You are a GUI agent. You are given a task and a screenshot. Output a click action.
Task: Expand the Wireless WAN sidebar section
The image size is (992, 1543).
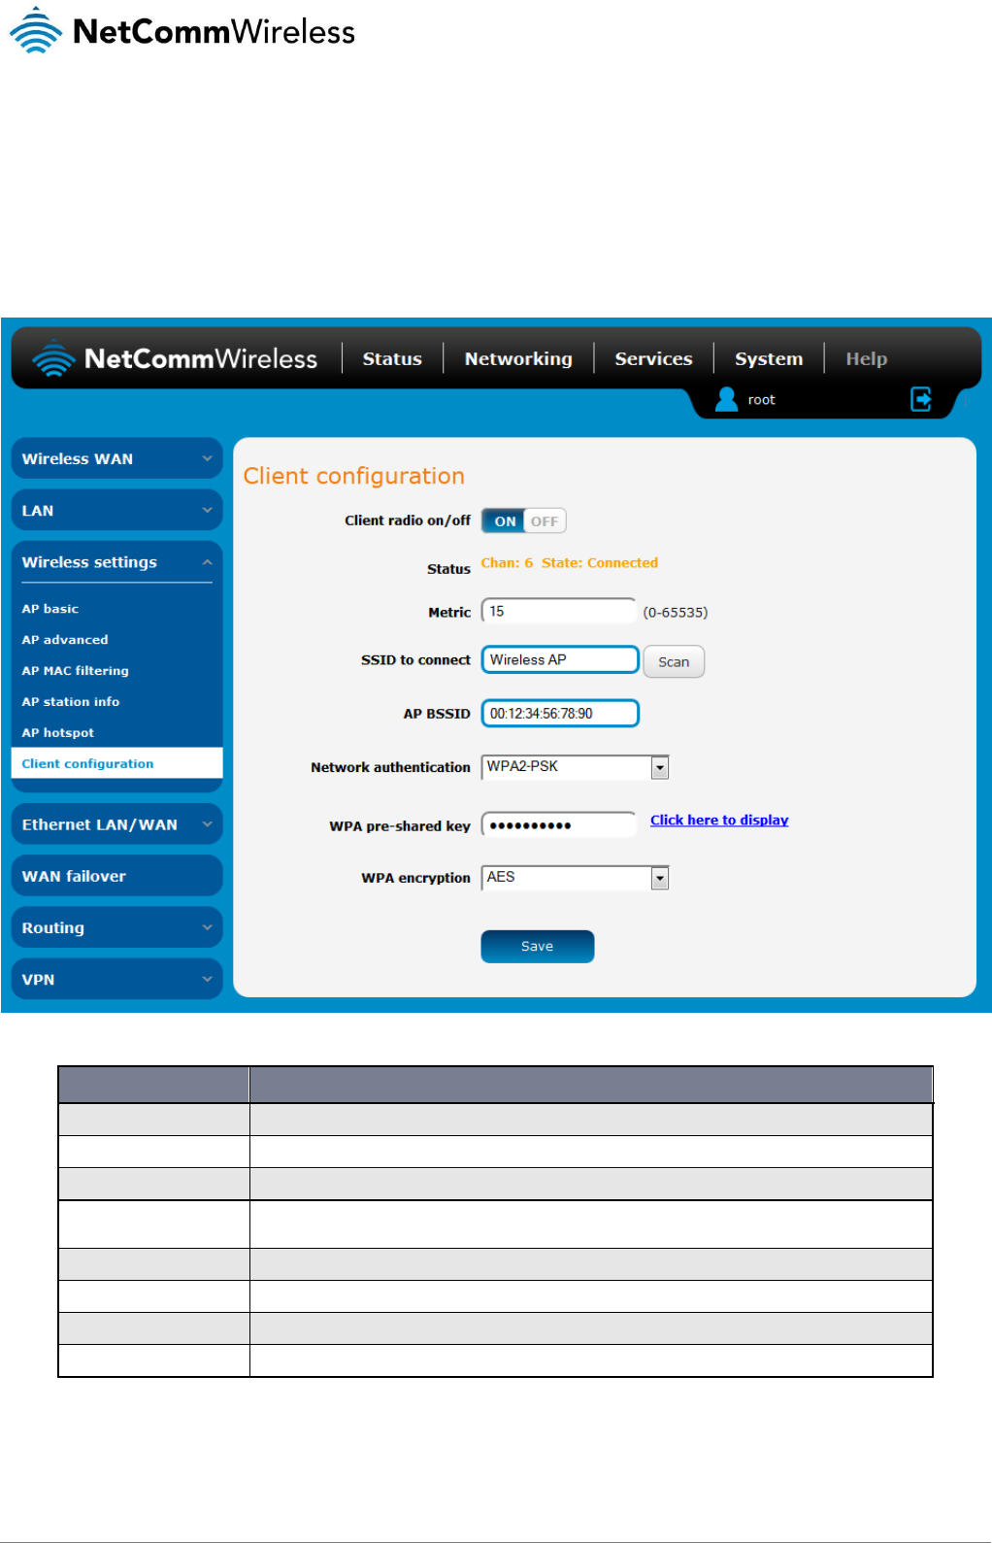pos(116,458)
